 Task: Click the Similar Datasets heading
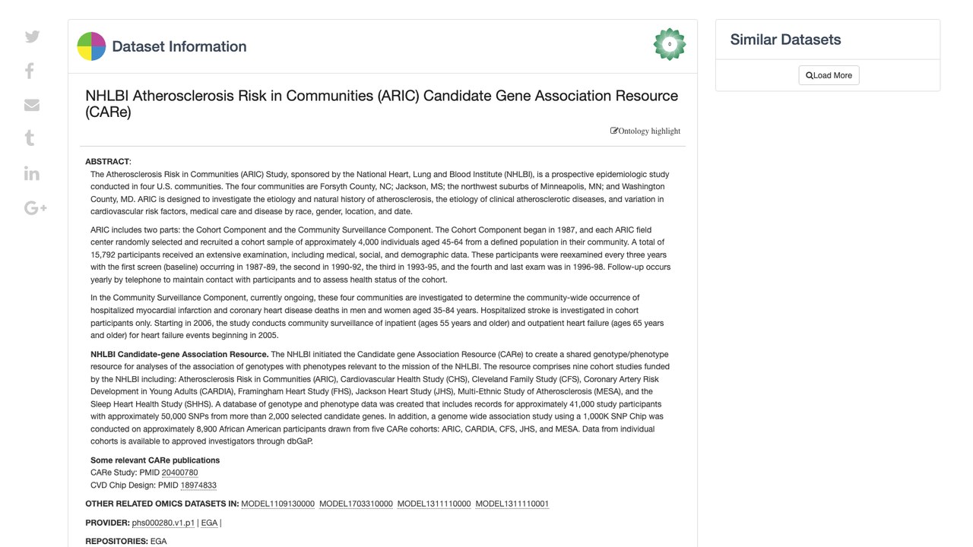coord(785,40)
